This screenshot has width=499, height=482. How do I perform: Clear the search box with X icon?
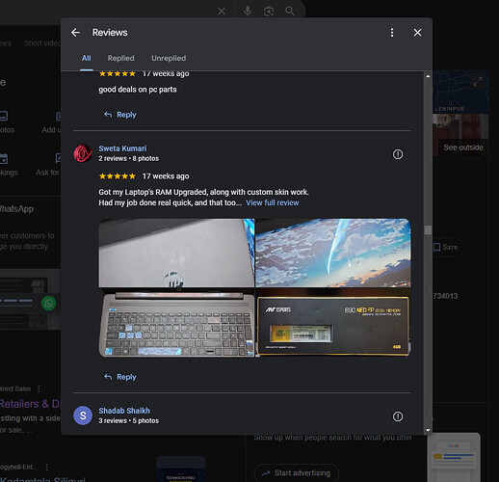(222, 12)
